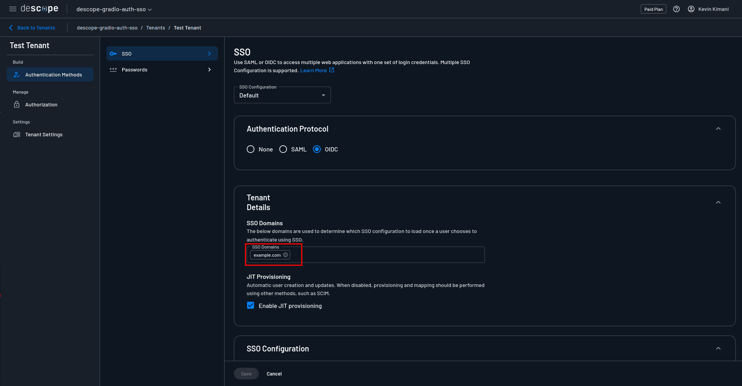Disable the Enable JIT provisioning checkbox

pyautogui.click(x=251, y=306)
